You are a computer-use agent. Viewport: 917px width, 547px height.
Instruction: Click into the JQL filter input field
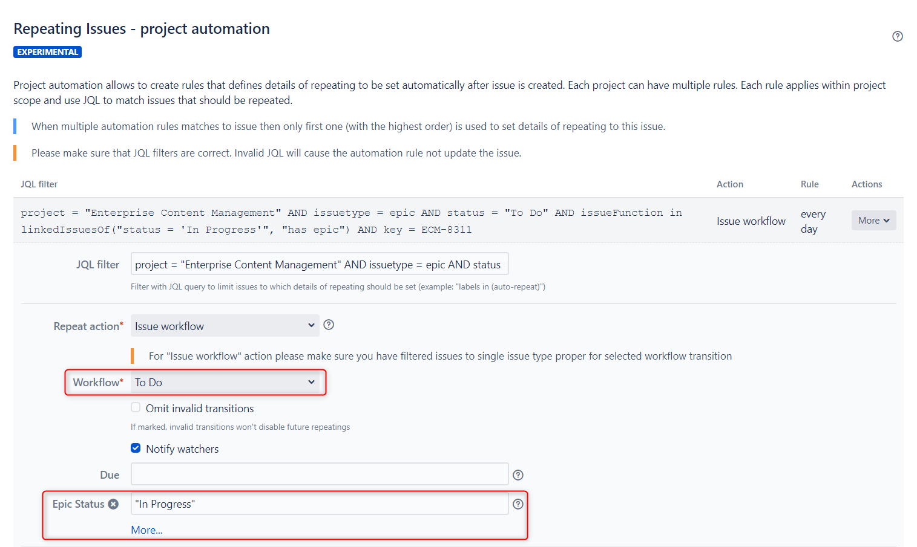(320, 264)
